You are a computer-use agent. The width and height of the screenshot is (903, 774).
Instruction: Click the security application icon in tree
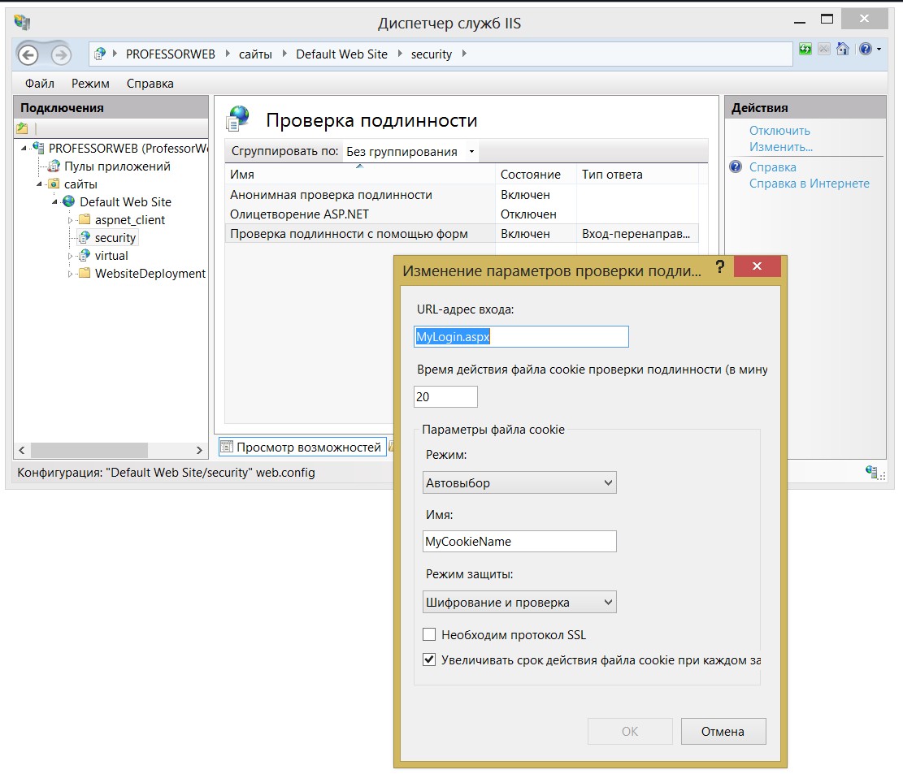pyautogui.click(x=85, y=237)
